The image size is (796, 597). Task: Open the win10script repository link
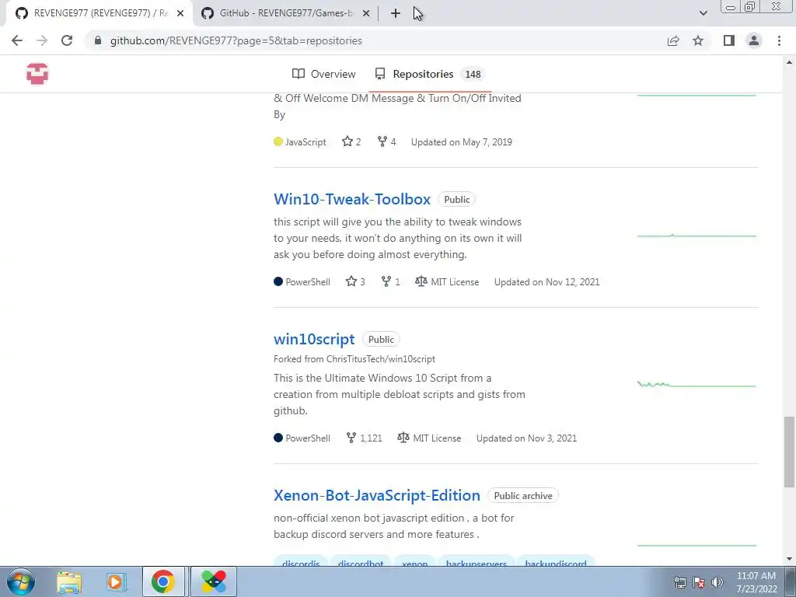[x=314, y=339]
